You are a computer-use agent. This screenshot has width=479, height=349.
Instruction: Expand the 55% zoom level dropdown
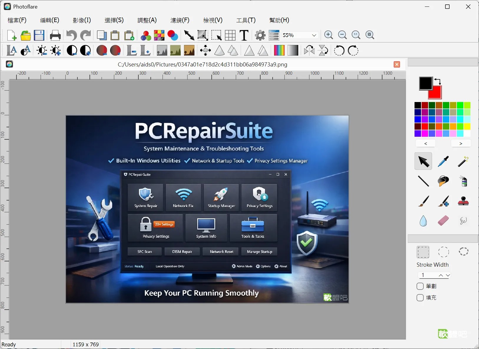[x=314, y=35]
